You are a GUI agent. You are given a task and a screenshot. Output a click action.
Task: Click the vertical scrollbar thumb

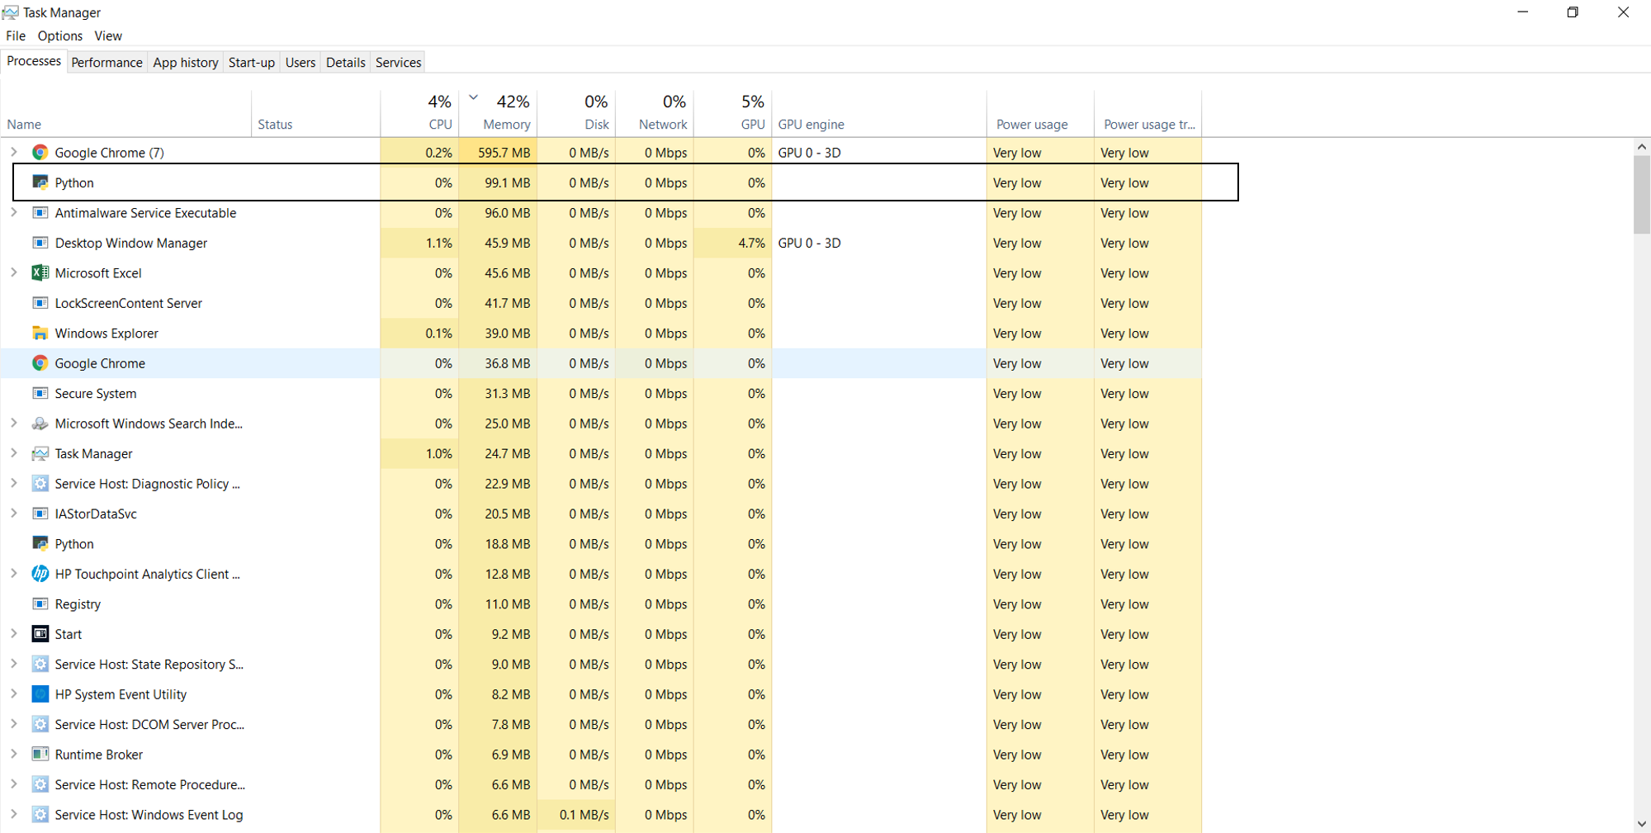click(1642, 195)
